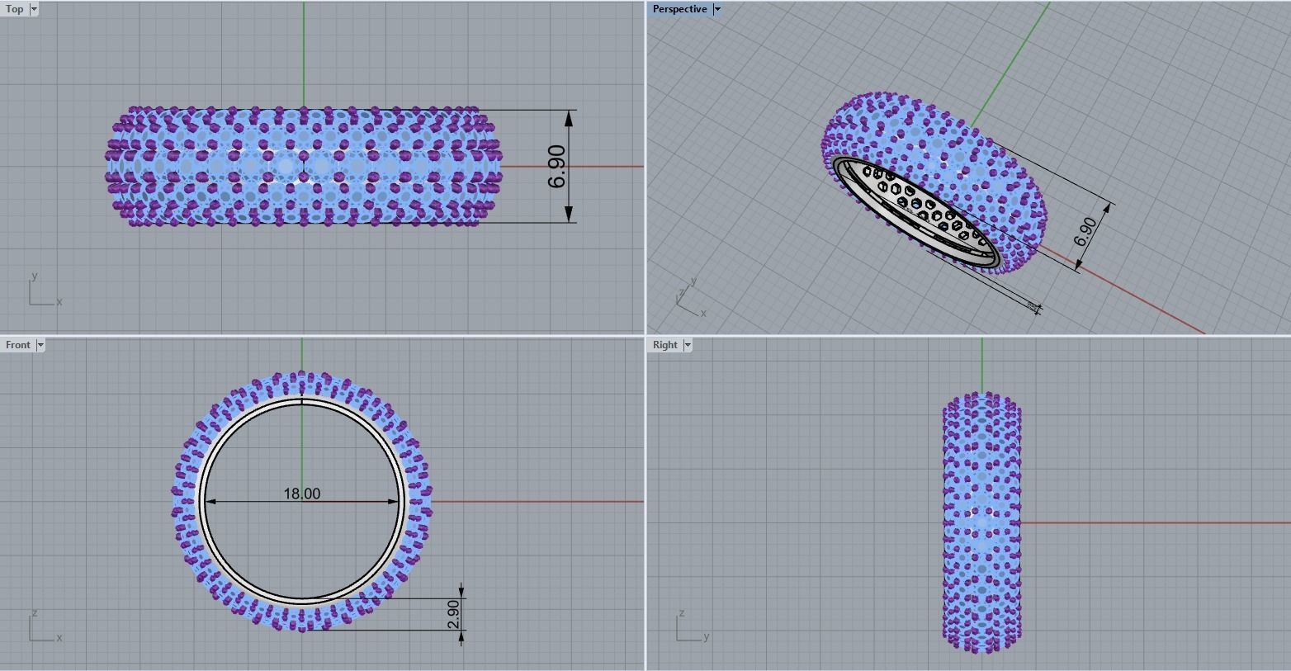Click the ring model in Top viewport
1291x671 pixels.
(x=303, y=166)
